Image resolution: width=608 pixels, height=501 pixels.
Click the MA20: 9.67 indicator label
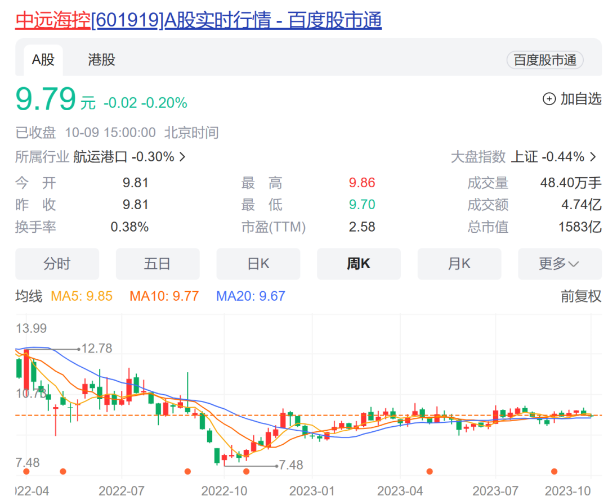[x=251, y=296]
